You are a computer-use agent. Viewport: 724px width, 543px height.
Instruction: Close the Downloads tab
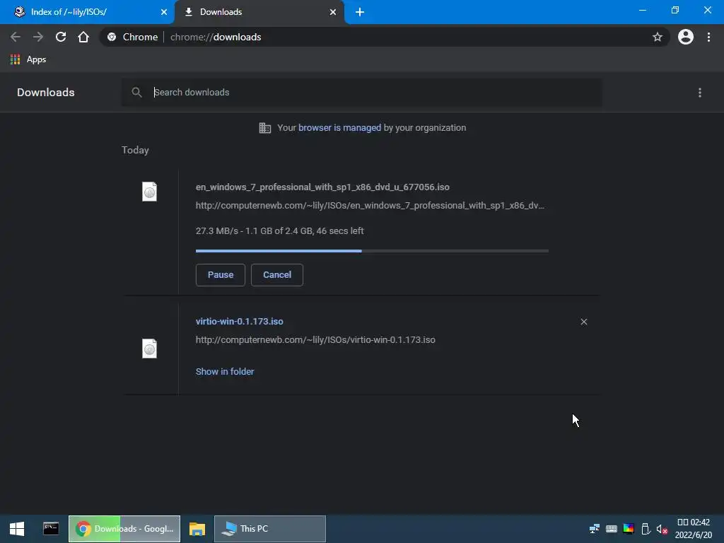pos(333,12)
